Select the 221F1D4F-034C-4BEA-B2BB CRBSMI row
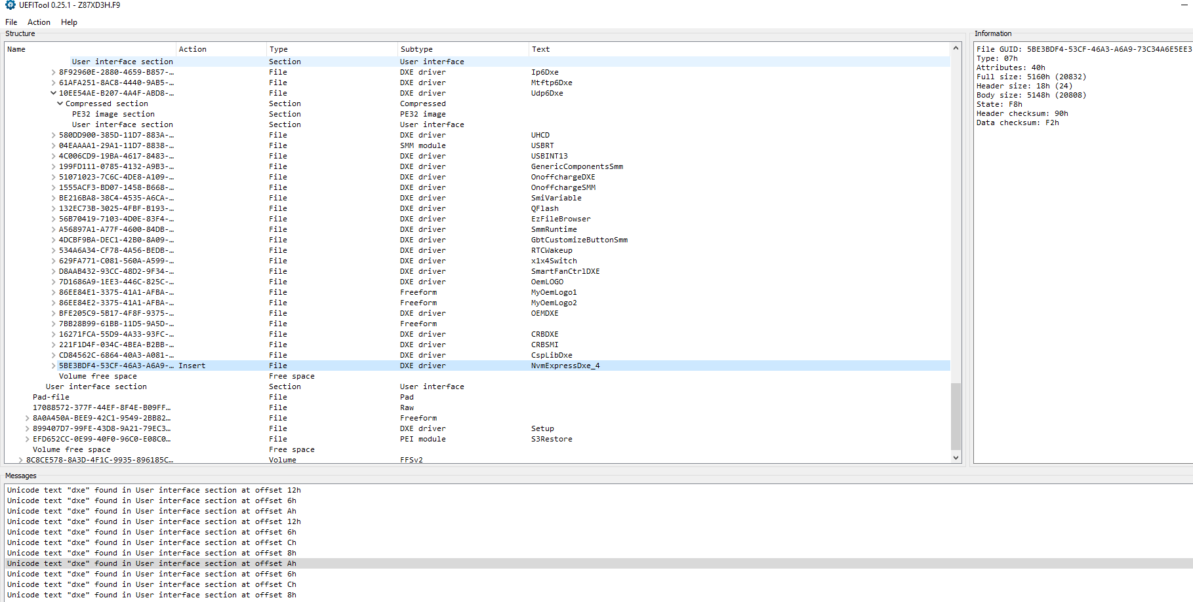Viewport: 1193px width, 602px height. coord(477,345)
